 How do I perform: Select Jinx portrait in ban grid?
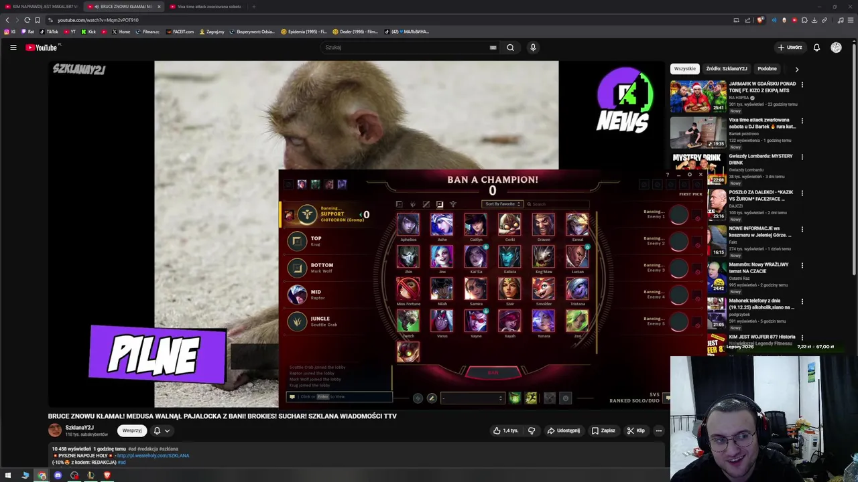(442, 256)
